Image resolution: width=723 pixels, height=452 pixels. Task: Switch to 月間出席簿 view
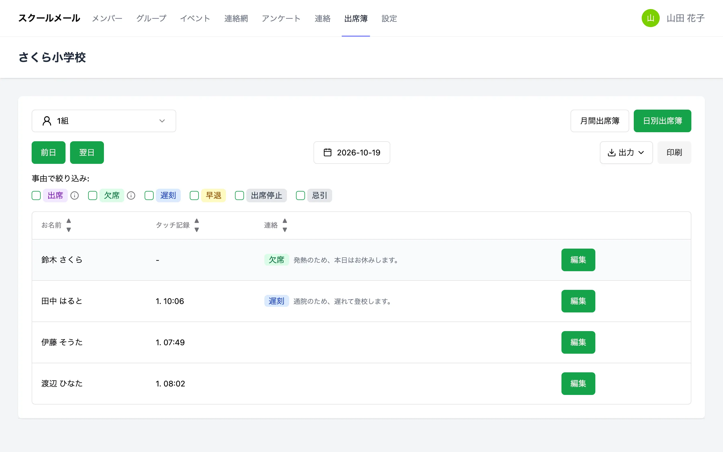pos(600,121)
